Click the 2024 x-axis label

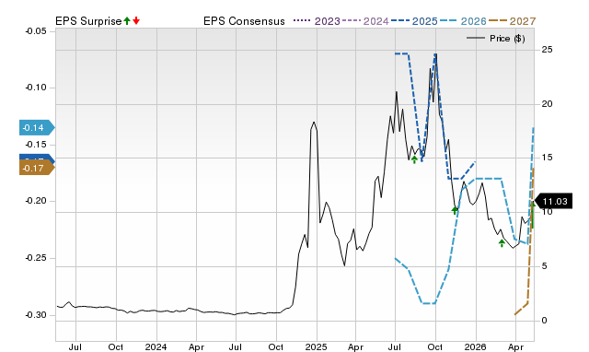click(156, 346)
